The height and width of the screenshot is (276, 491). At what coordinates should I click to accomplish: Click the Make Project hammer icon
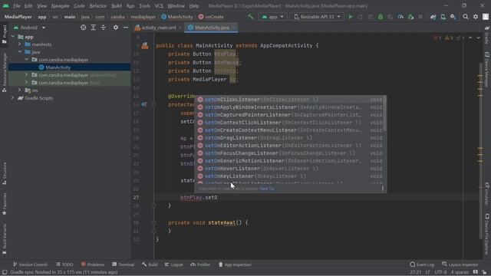click(x=251, y=17)
